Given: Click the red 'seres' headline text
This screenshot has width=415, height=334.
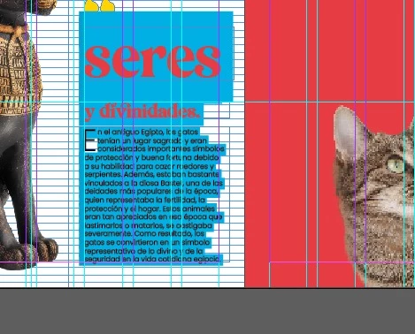Looking at the screenshot, I should 152,61.
